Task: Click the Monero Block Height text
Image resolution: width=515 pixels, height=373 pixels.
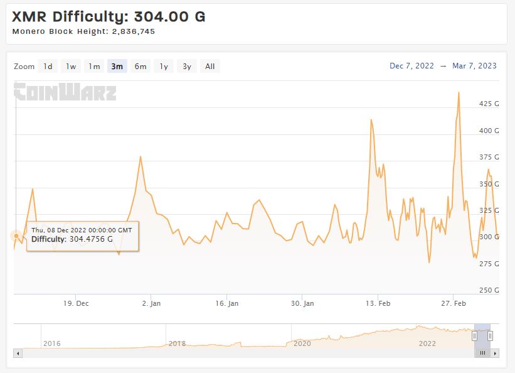Action: point(83,31)
